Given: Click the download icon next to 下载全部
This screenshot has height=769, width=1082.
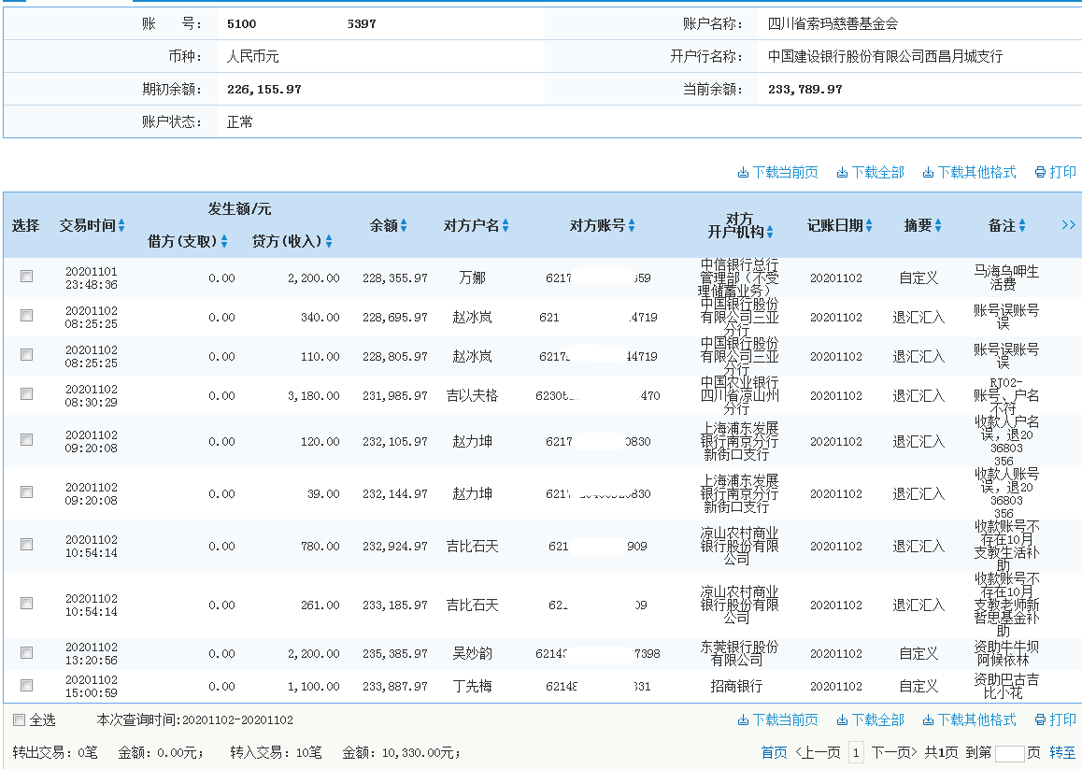Looking at the screenshot, I should point(840,172).
